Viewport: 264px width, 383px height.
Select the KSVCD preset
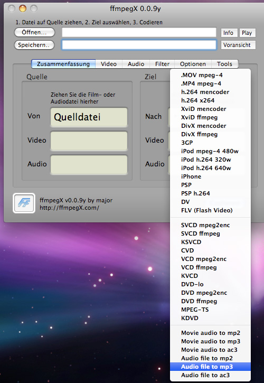(210, 242)
